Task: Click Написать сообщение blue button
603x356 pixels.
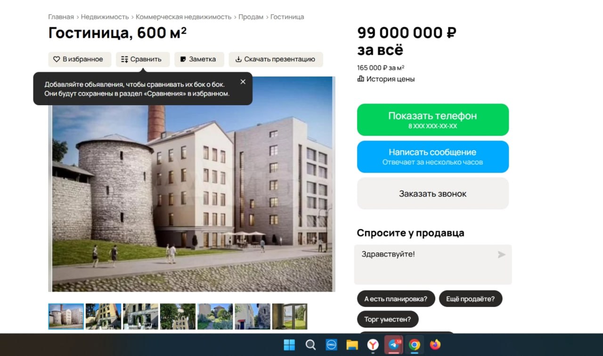Action: tap(433, 157)
